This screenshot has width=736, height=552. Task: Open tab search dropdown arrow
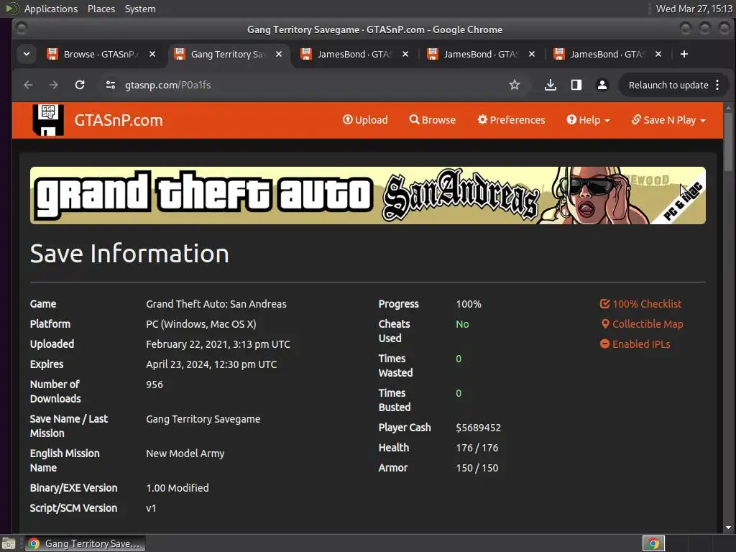pyautogui.click(x=27, y=54)
